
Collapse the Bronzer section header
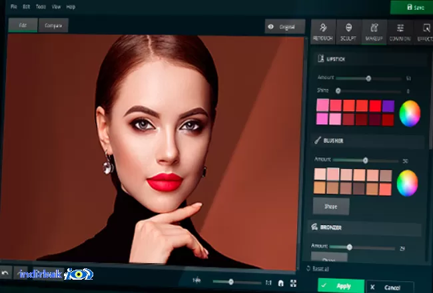point(365,228)
